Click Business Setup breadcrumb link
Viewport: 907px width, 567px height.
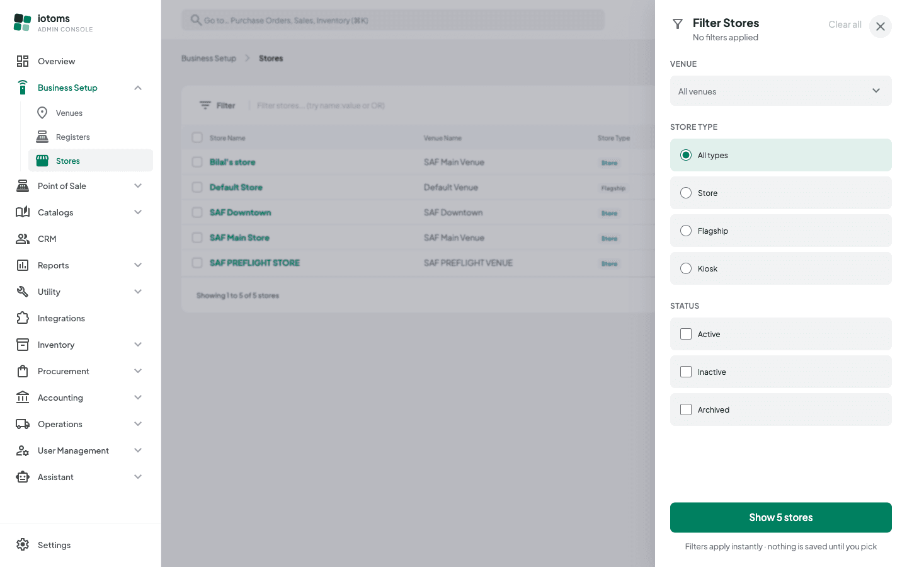click(208, 58)
